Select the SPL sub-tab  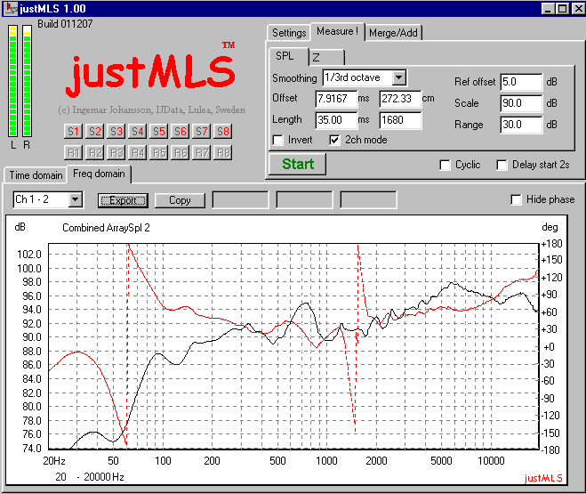(289, 56)
